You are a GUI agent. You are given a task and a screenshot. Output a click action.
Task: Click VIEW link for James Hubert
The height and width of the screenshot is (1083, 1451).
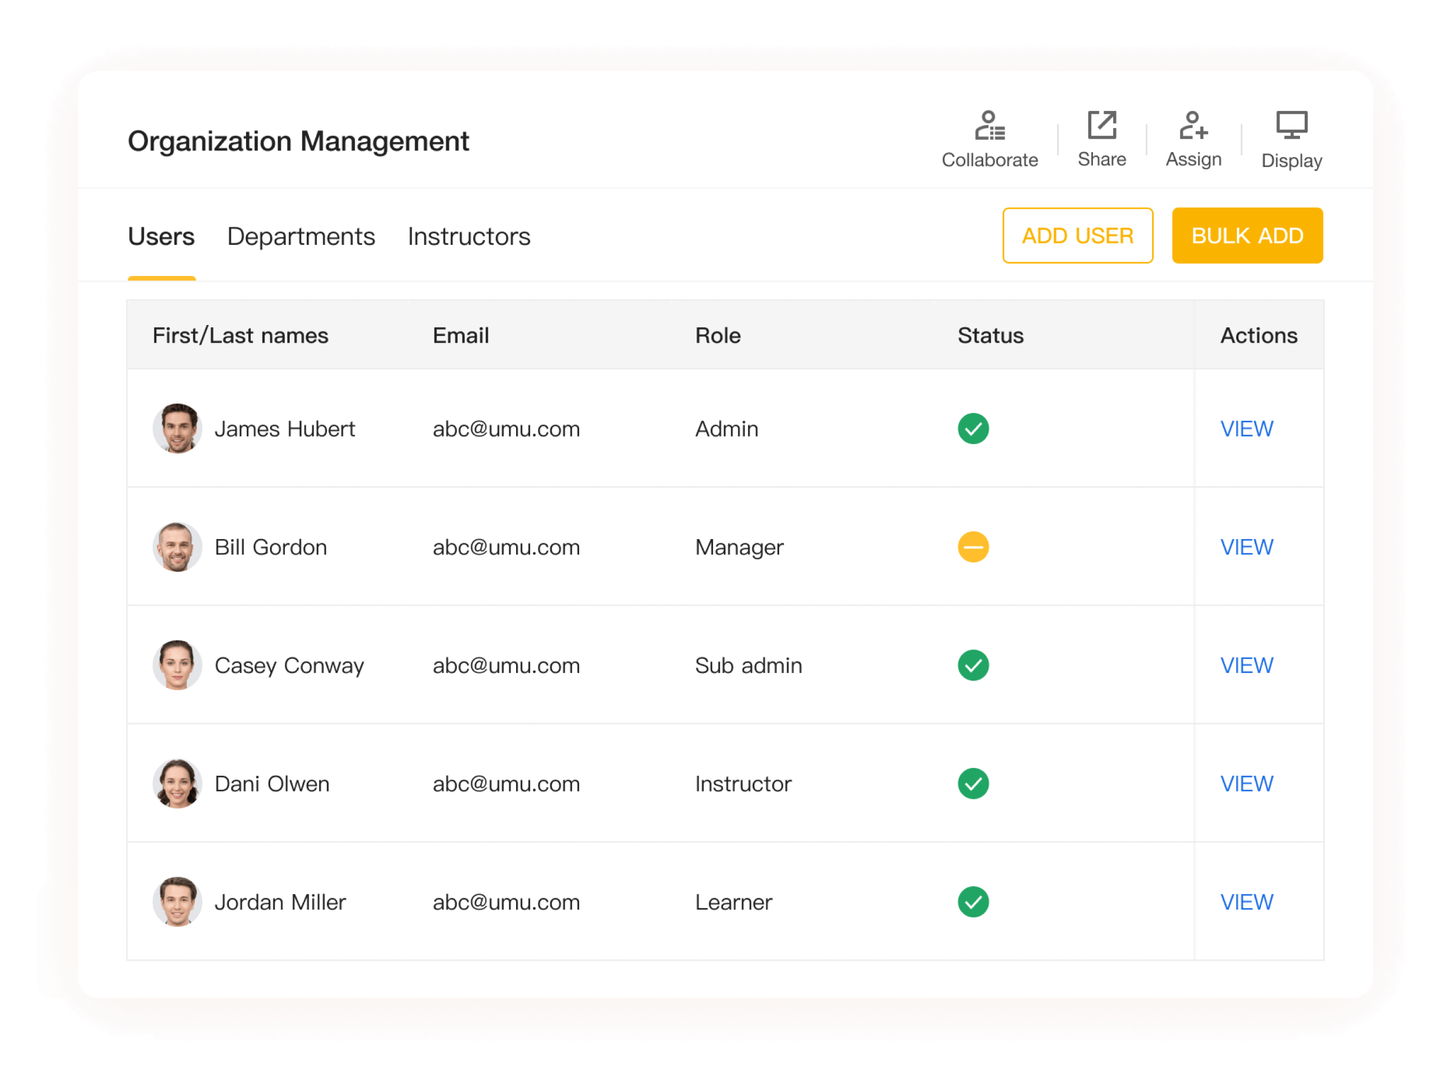coord(1246,429)
